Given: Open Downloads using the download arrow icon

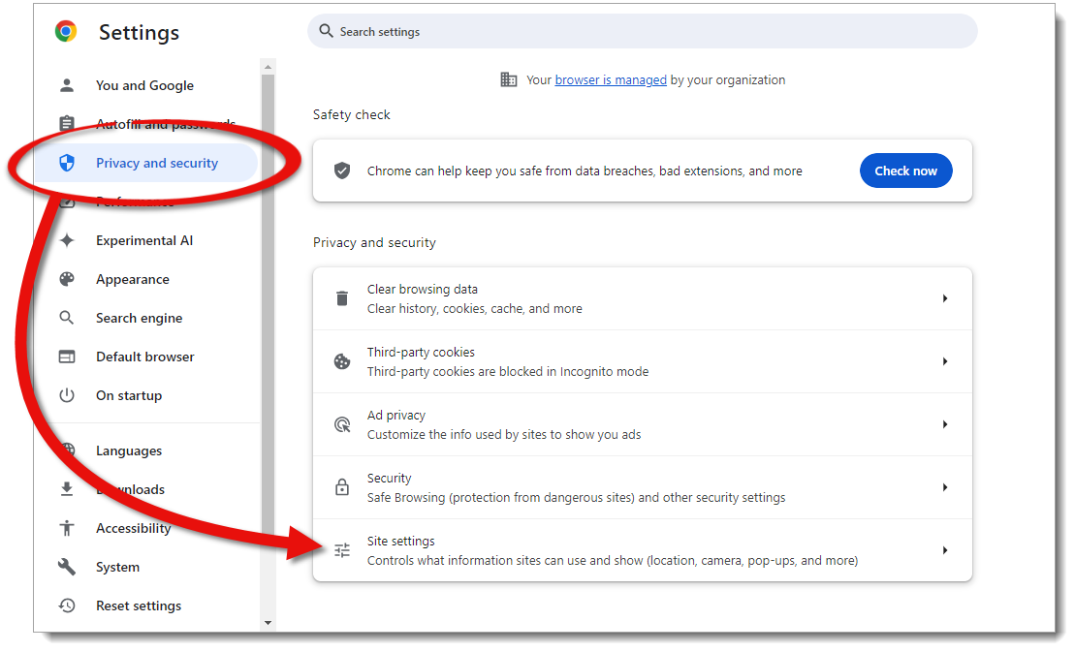Looking at the screenshot, I should (67, 489).
